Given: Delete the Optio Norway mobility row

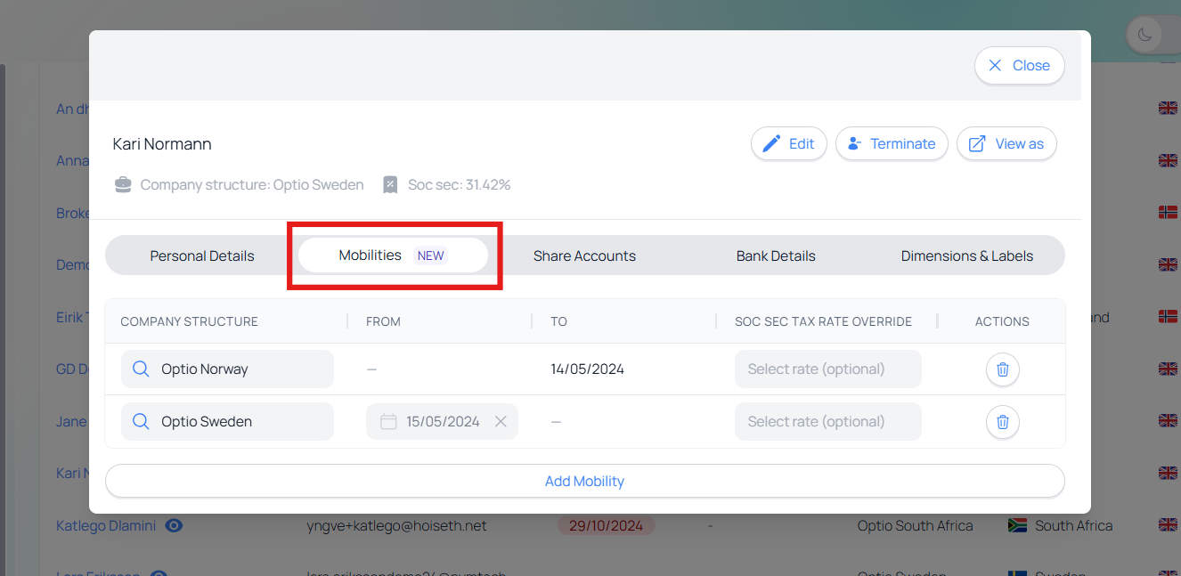Looking at the screenshot, I should click(x=1002, y=369).
